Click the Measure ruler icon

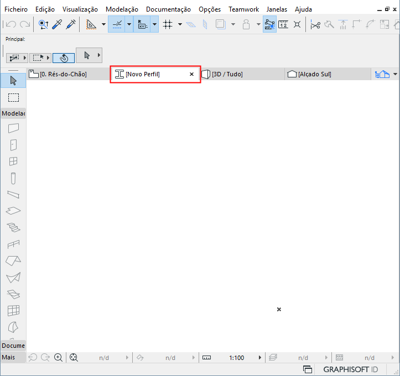pyautogui.click(x=283, y=24)
